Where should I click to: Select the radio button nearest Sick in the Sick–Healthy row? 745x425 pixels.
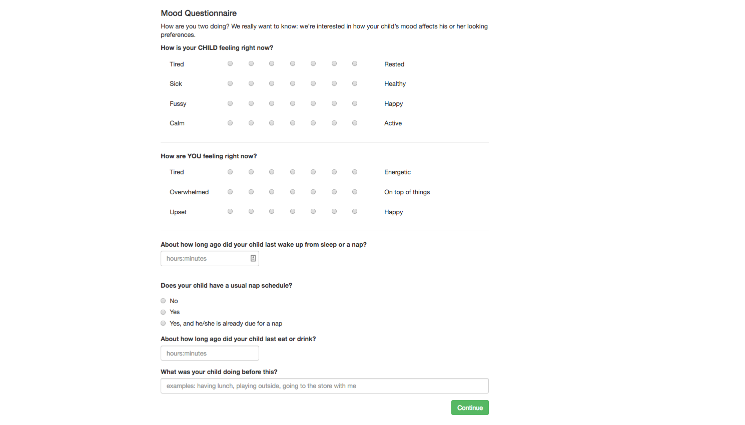pyautogui.click(x=230, y=83)
